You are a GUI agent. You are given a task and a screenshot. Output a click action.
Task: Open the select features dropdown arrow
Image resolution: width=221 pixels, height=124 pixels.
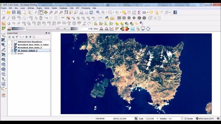click(x=114, y=12)
